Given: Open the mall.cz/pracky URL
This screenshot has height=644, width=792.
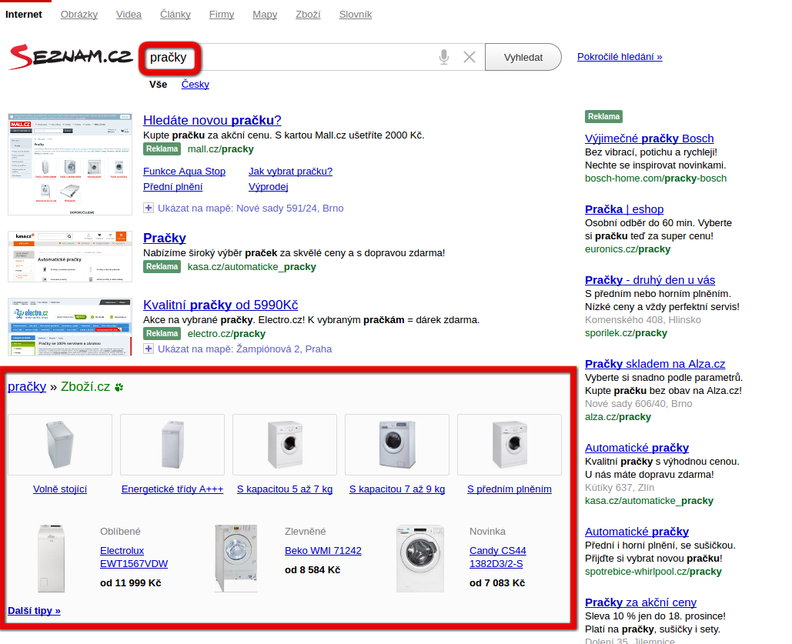Looking at the screenshot, I should tap(221, 149).
